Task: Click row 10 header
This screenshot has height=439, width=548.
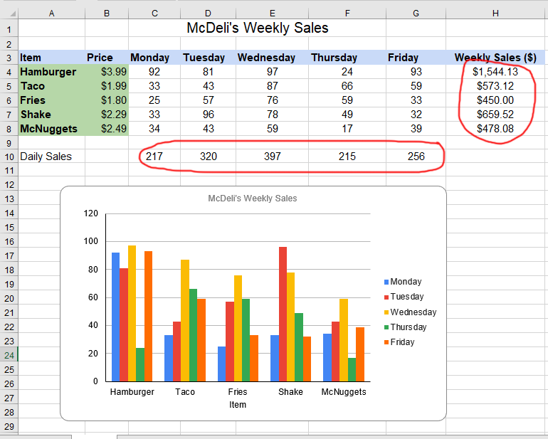Action: (x=9, y=157)
